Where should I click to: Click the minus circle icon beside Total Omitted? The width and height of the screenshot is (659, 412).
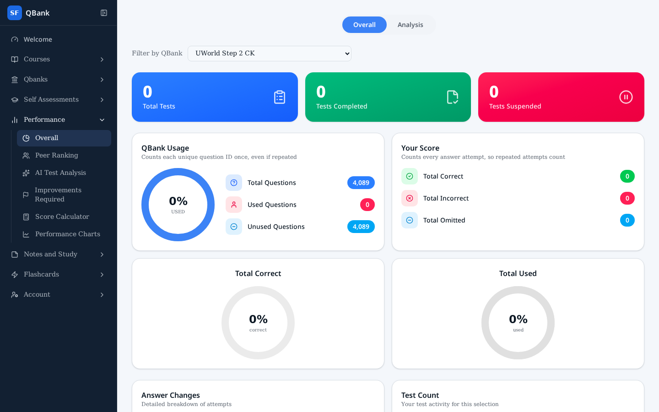click(410, 220)
